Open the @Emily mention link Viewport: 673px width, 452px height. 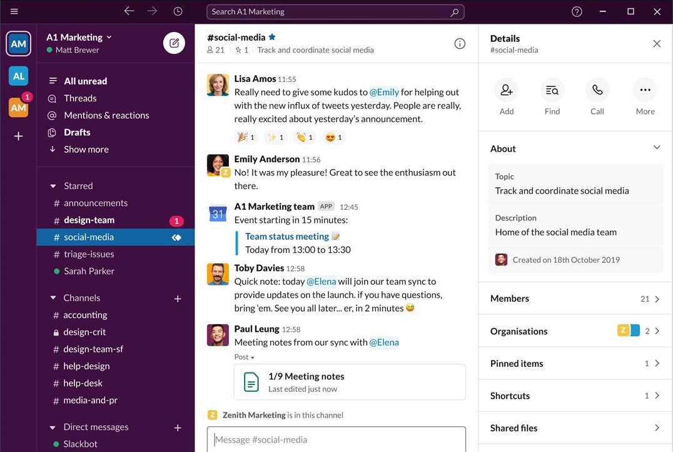click(x=384, y=91)
